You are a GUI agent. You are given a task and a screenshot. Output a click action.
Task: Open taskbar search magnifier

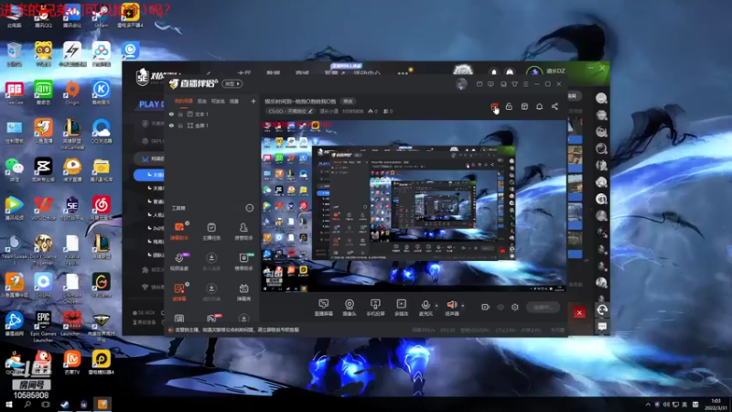tap(27, 404)
